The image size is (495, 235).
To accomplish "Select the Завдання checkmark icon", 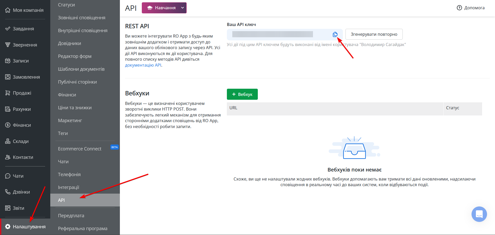I will click(x=7, y=29).
